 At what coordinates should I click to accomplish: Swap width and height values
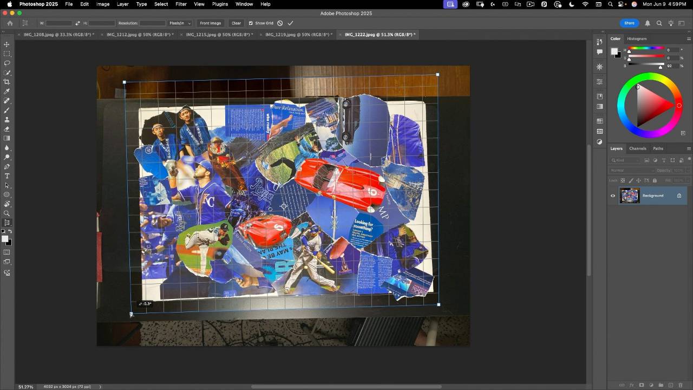tap(77, 23)
